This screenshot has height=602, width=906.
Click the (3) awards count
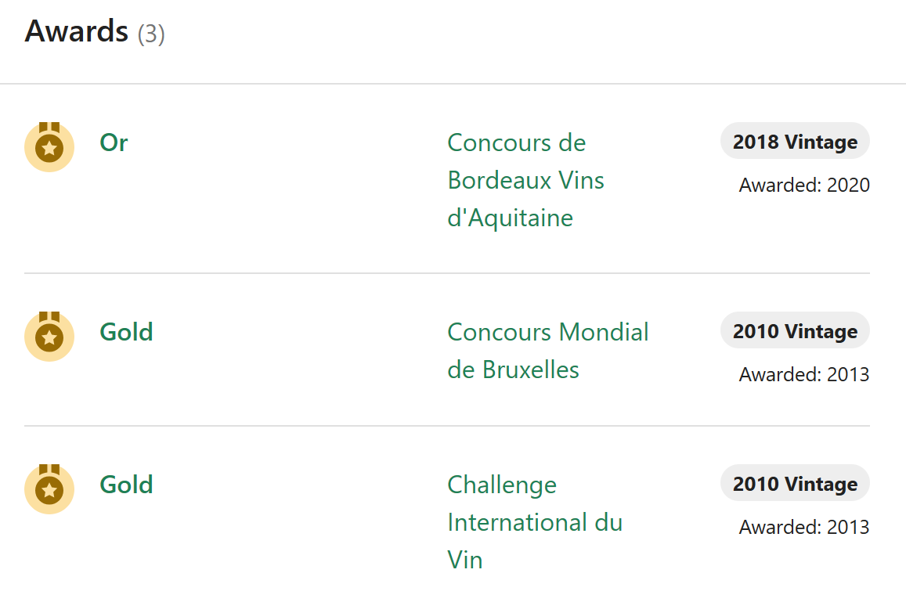pyautogui.click(x=151, y=34)
